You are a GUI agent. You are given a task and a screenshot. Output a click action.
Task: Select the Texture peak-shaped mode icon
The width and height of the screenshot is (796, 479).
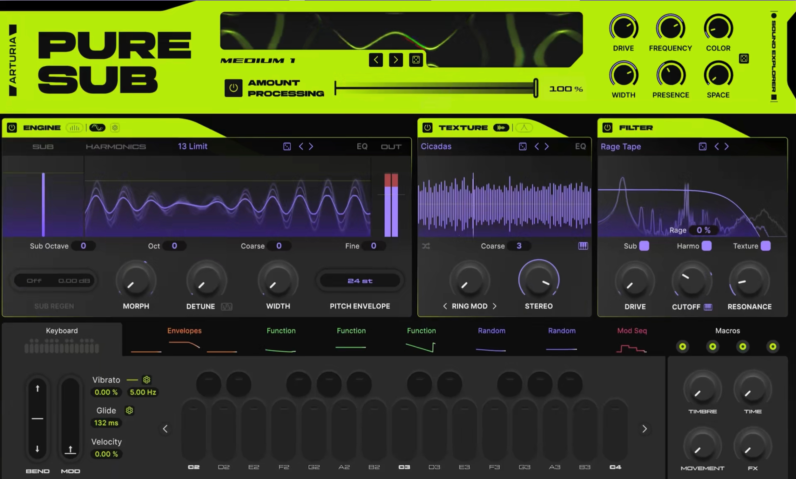(x=524, y=128)
